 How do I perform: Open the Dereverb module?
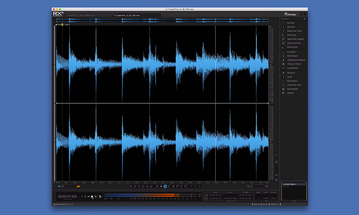point(292,47)
